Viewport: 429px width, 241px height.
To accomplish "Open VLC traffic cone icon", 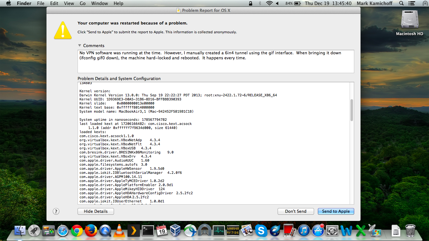I will (119, 231).
